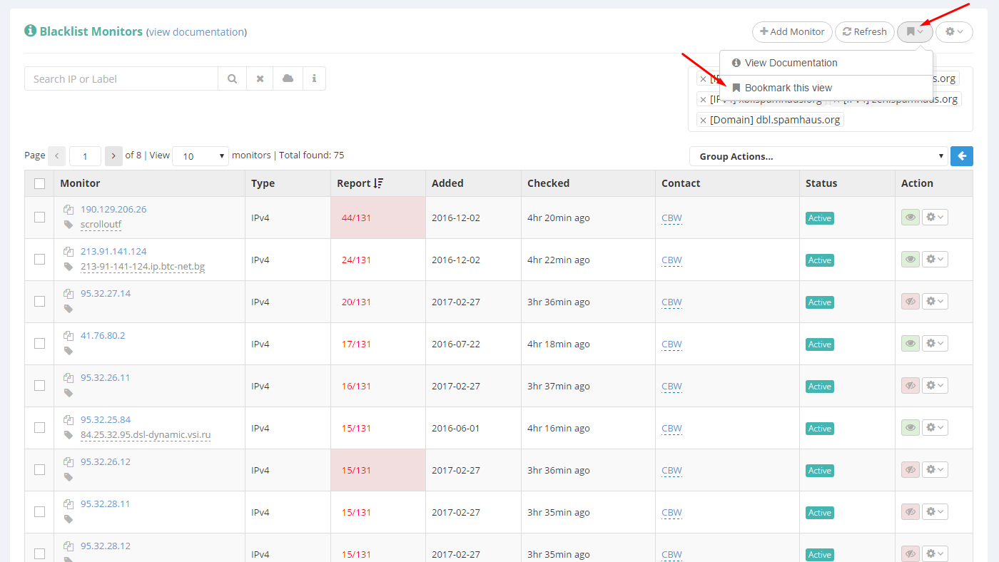This screenshot has height=562, width=999.
Task: Toggle green eye visibility for 41.76.80.2
Action: [910, 344]
